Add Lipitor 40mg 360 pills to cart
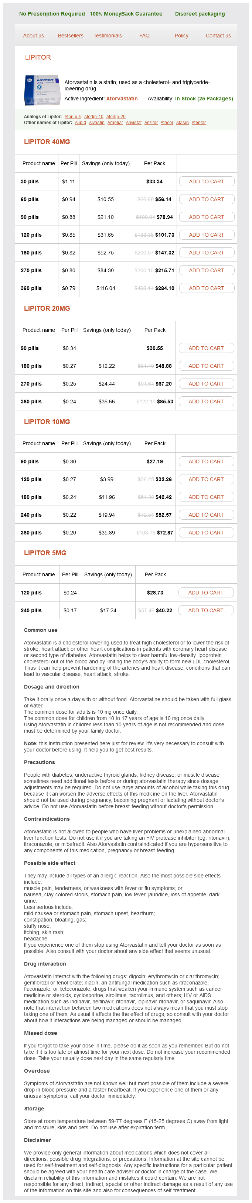 click(206, 288)
